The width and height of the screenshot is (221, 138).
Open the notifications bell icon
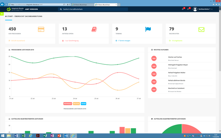coord(182,9)
